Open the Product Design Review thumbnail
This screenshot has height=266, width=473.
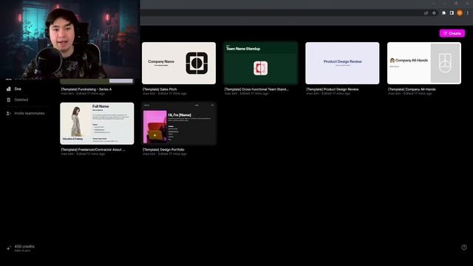coord(342,63)
